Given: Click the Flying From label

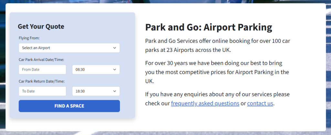Looking at the screenshot, I should [29, 38].
